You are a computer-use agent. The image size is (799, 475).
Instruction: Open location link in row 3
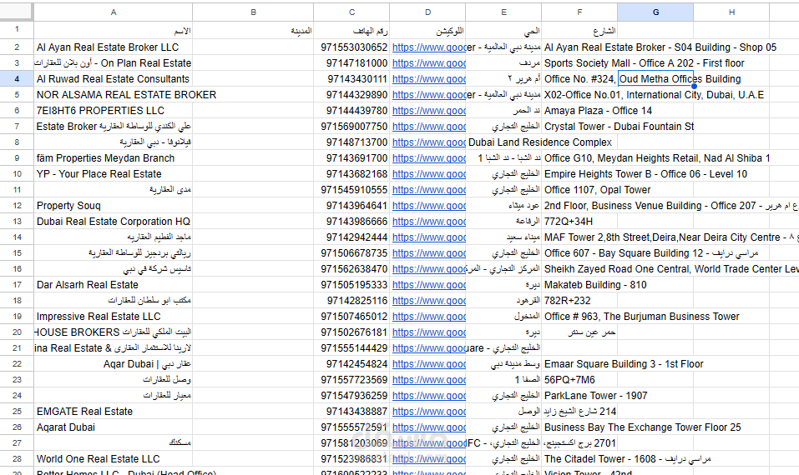[429, 63]
